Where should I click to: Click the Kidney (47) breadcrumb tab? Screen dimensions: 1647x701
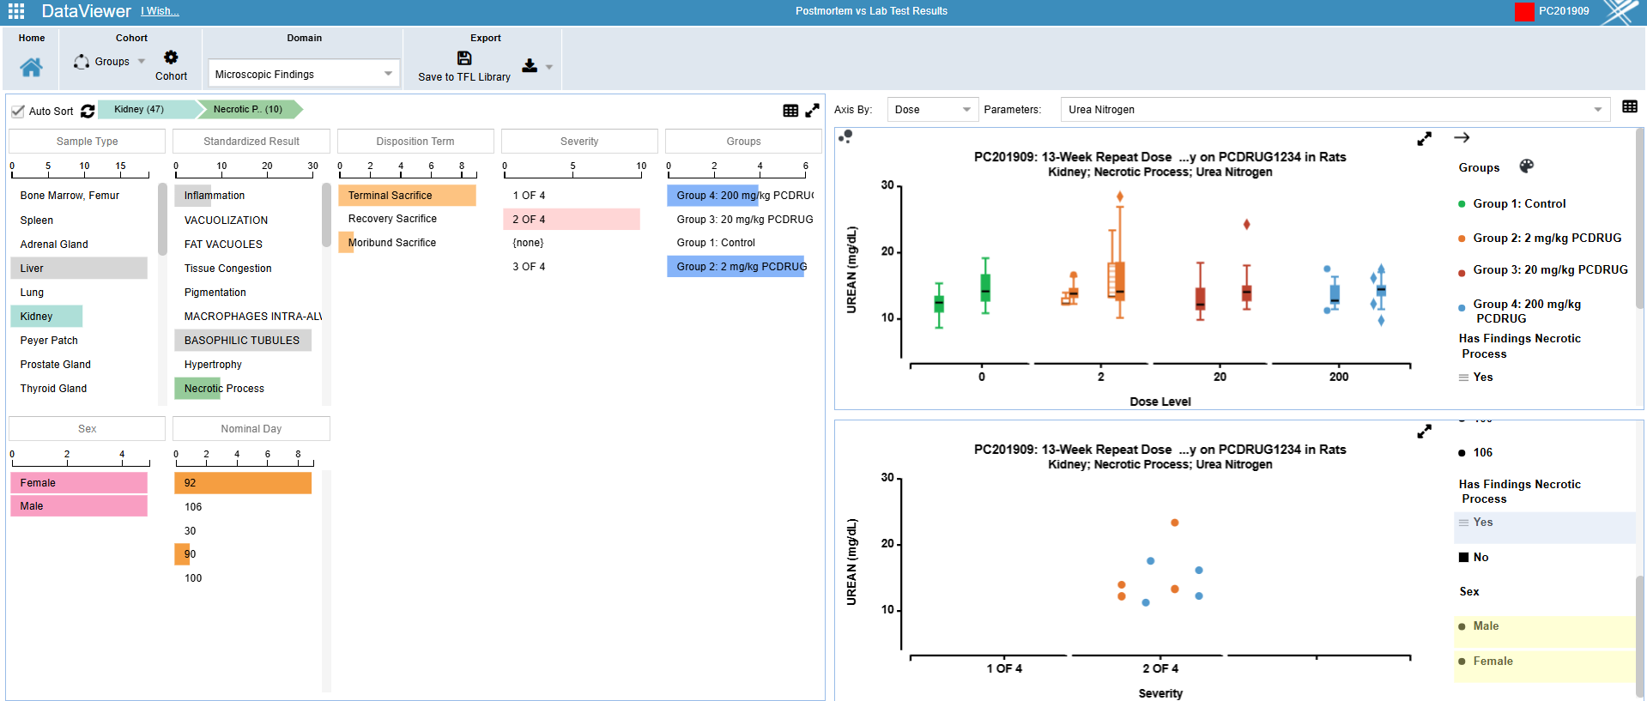pyautogui.click(x=139, y=110)
